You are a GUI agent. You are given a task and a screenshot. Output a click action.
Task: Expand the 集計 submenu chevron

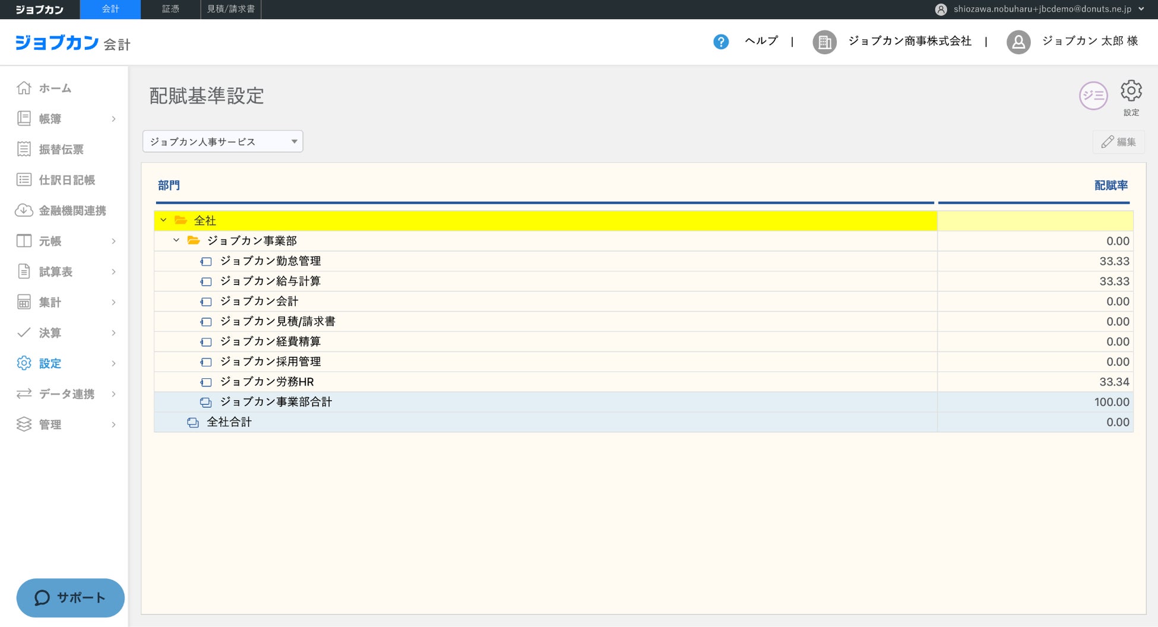point(113,302)
